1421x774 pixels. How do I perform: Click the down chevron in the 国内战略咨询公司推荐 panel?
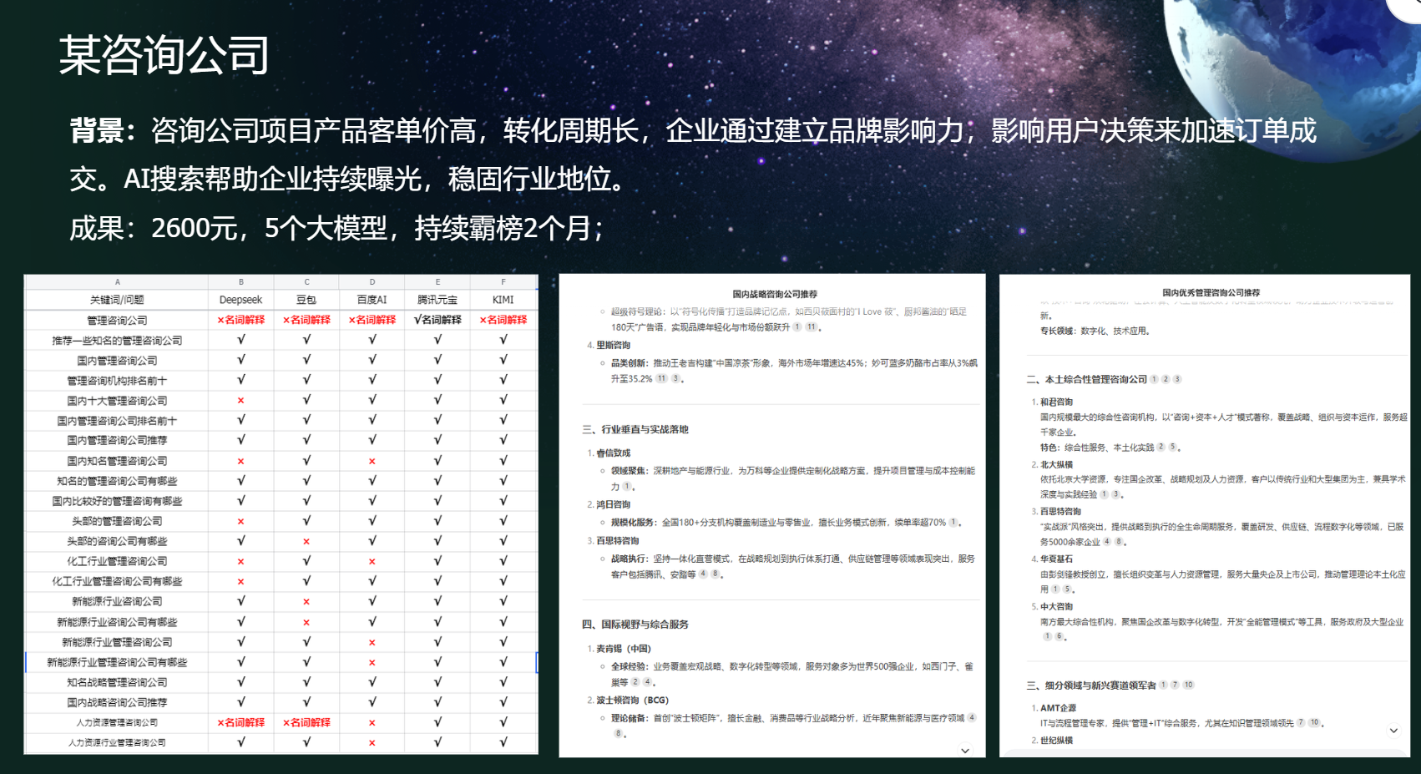[x=965, y=751]
